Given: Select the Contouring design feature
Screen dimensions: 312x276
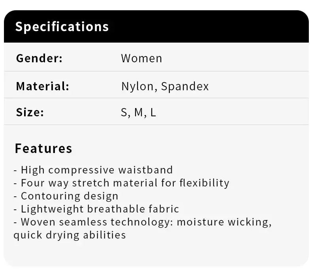Looking at the screenshot, I should (69, 196).
